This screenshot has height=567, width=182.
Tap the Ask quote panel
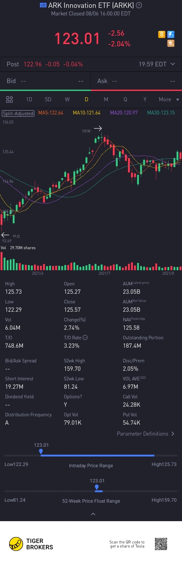(136, 81)
